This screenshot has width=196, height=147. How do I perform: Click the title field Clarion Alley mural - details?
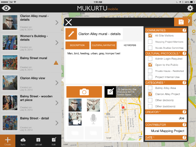(100, 34)
